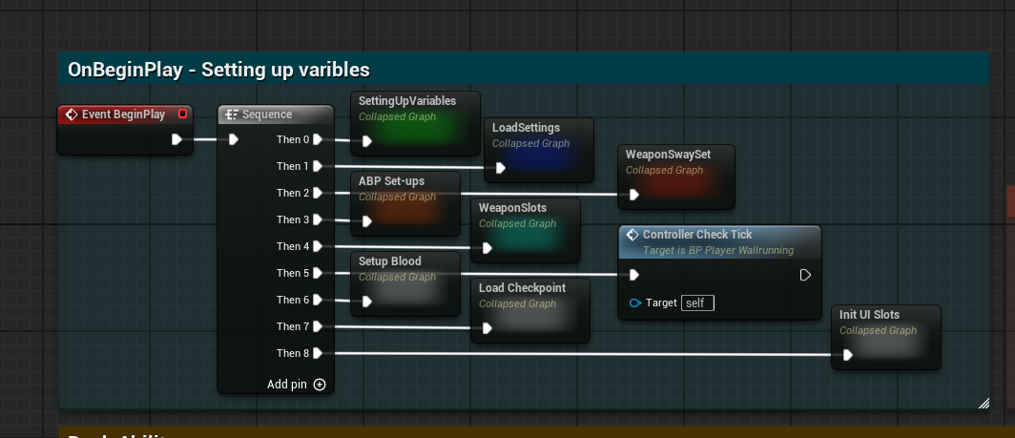The image size is (1015, 438).
Task: Select the OnBeginPlay comment box title
Action: [219, 70]
